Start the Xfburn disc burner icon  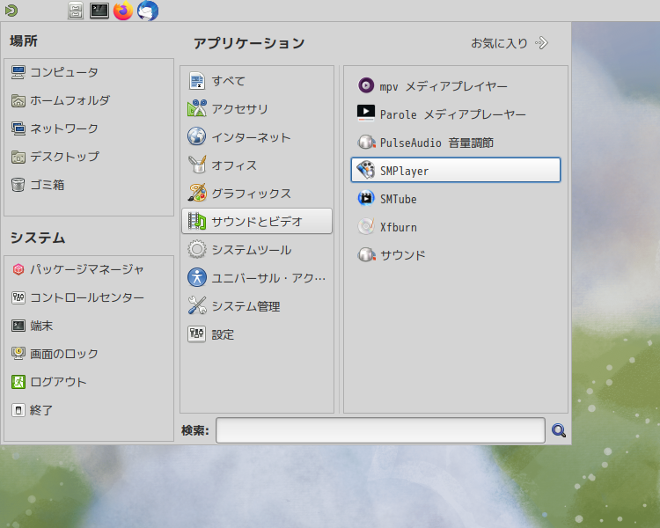[x=366, y=226]
